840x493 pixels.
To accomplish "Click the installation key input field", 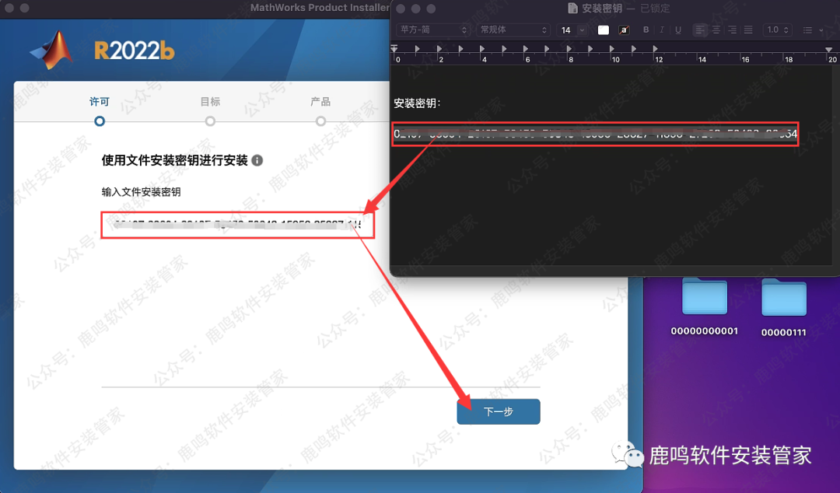I will click(x=237, y=226).
